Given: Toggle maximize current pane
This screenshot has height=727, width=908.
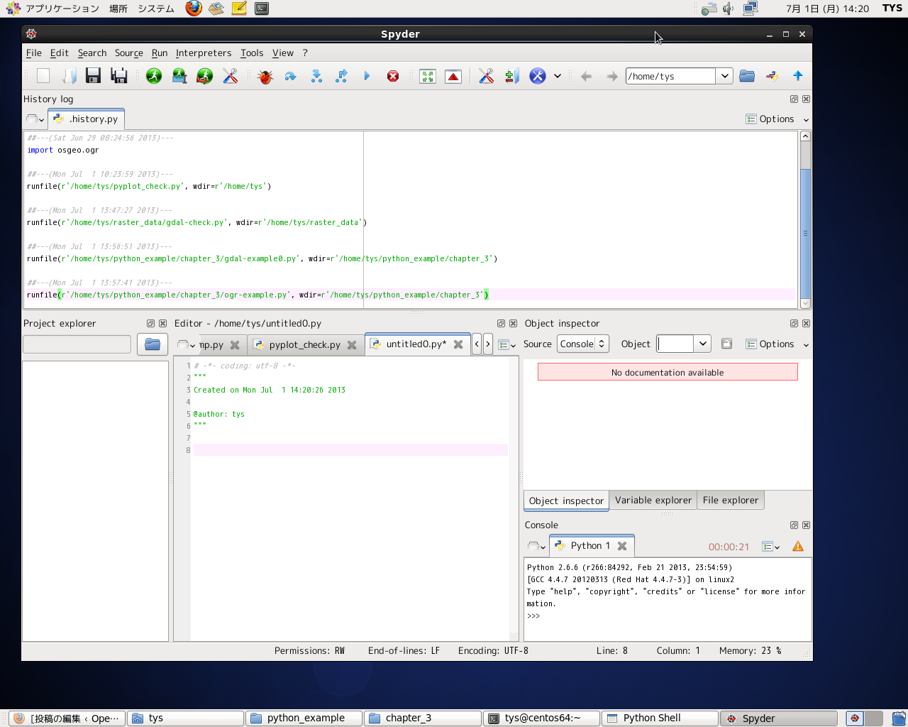Looking at the screenshot, I should pyautogui.click(x=428, y=76).
